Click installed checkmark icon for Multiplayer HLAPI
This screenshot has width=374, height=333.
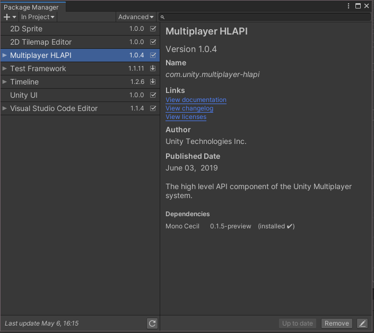153,55
